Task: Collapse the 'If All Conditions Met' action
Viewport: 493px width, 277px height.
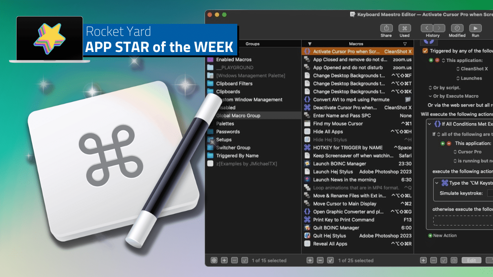Action: 429,124
